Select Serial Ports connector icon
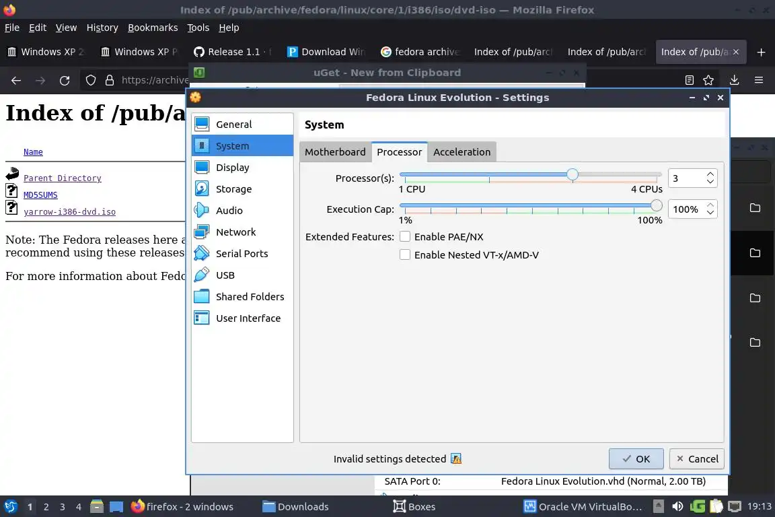 coord(202,253)
